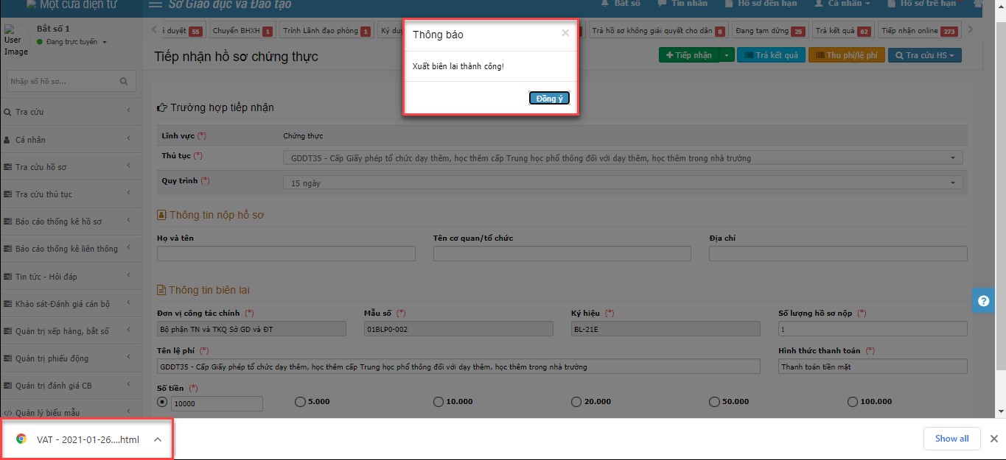Image resolution: width=1006 pixels, height=460 pixels.
Task: Open the Đang tạm dừng tab
Action: pos(770,31)
